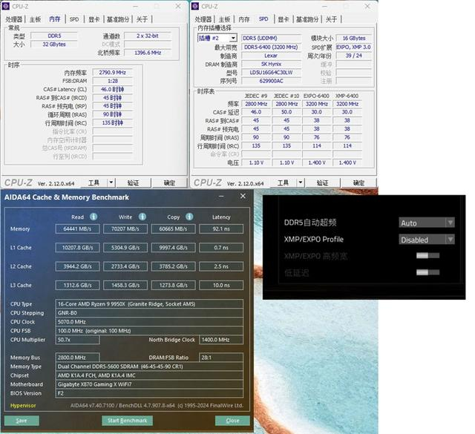Click the info icon next to Read
This screenshot has width=475, height=434.
click(x=94, y=217)
